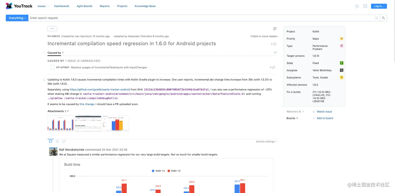Click the State value Fixed
The image size is (395, 193).
[316, 63]
